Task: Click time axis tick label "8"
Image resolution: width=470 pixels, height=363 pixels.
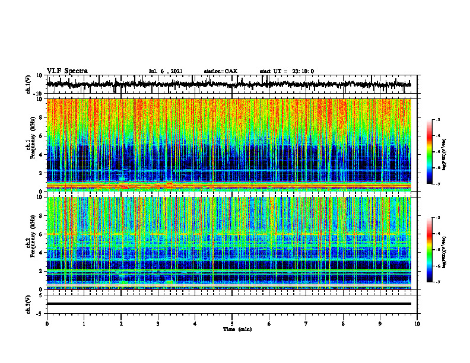Action: (343, 324)
